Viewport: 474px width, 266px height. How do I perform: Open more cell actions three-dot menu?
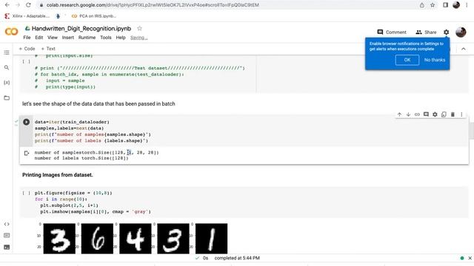pyautogui.click(x=461, y=115)
